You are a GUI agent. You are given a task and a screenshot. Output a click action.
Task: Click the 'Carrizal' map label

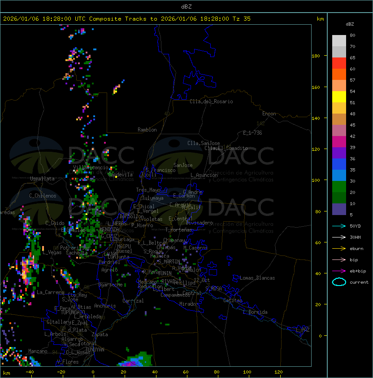[x=133, y=301]
